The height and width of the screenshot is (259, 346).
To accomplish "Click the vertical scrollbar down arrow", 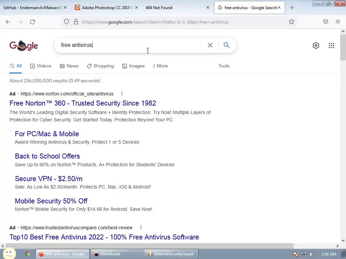I will (x=343, y=240).
